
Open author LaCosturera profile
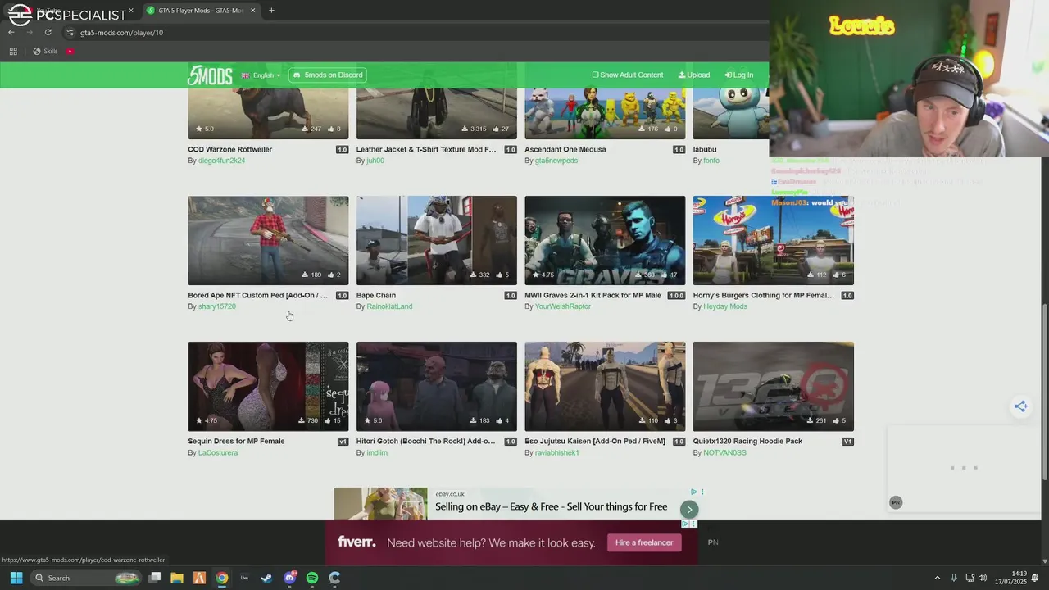218,452
